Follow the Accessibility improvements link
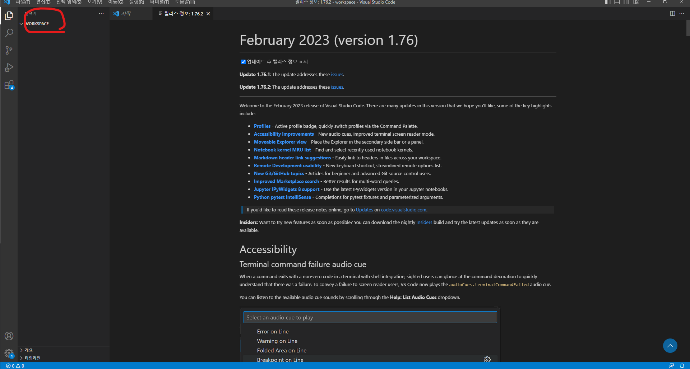 click(284, 134)
